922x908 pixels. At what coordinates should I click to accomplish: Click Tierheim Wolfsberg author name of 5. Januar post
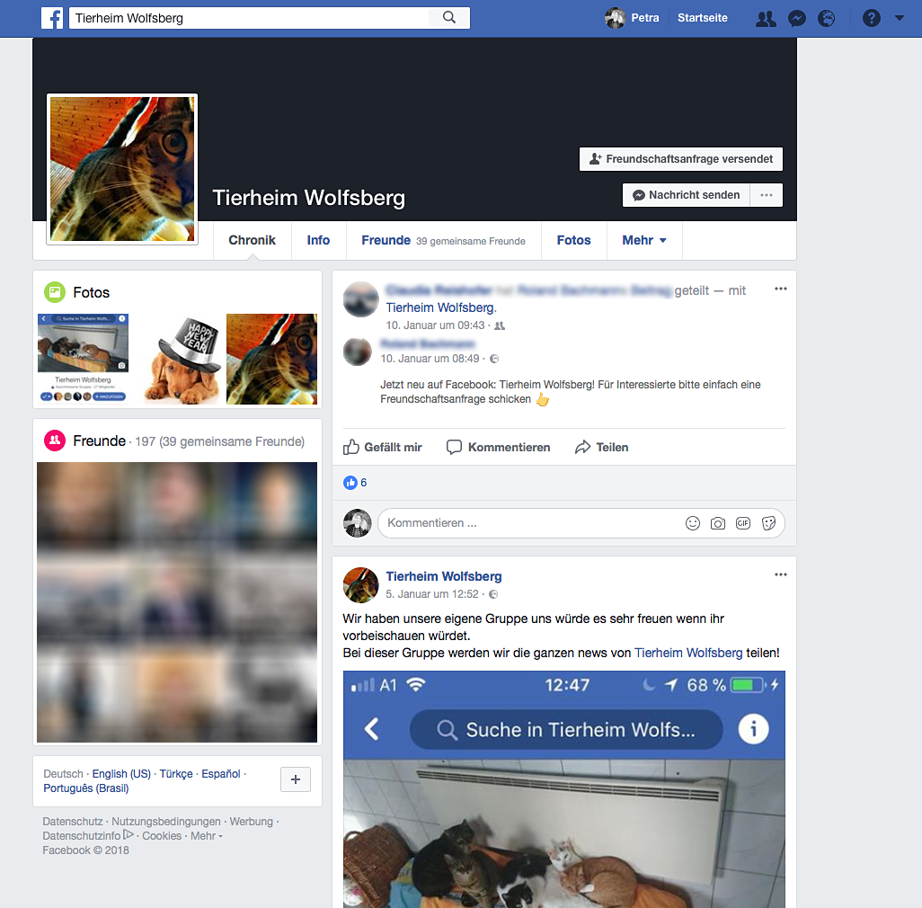pos(444,576)
